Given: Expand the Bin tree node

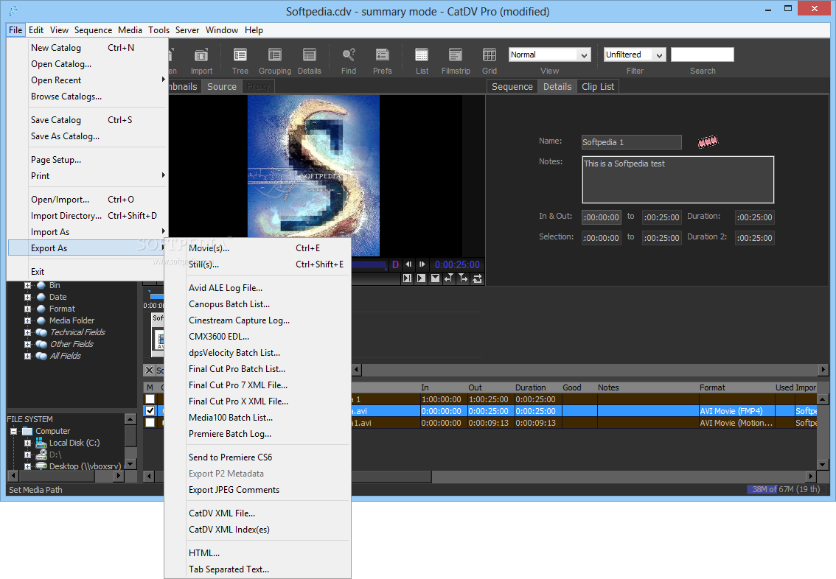Looking at the screenshot, I should pos(27,286).
